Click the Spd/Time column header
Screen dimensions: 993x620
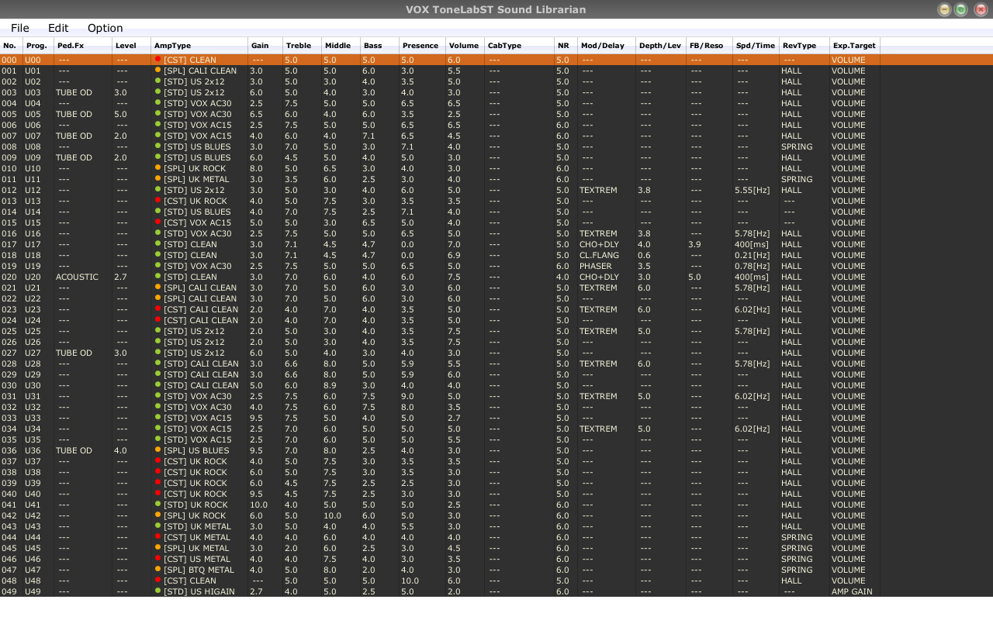(x=756, y=46)
